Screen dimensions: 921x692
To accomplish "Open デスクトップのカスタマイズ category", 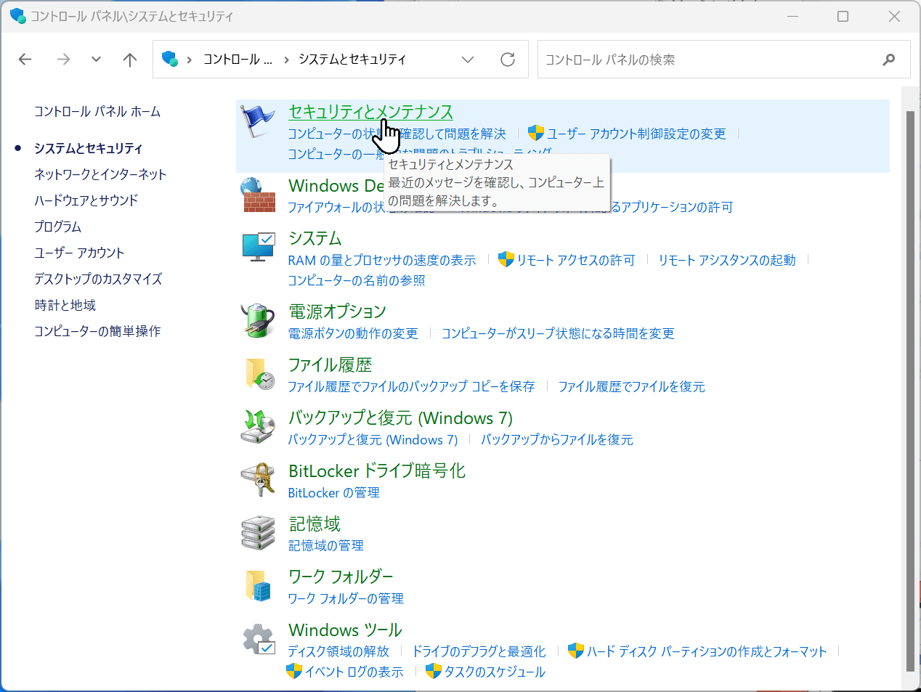I will click(98, 279).
